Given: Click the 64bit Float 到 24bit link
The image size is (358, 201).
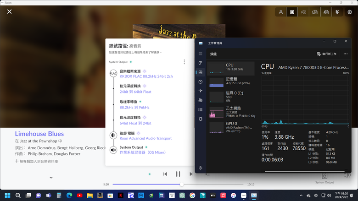Looking at the screenshot, I should [135, 123].
